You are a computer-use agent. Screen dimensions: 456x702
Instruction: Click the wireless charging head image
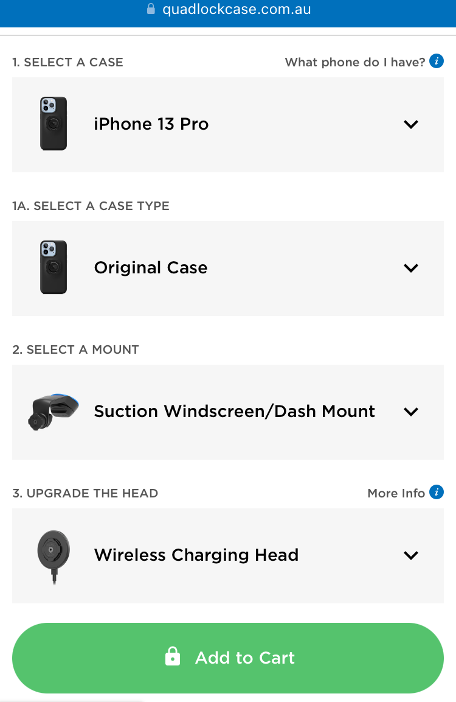[54, 556]
